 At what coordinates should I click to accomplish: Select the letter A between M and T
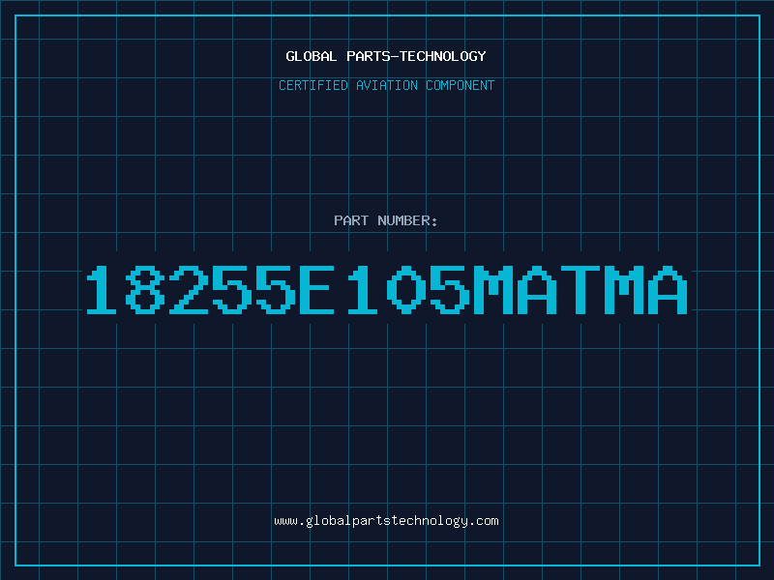pos(536,289)
